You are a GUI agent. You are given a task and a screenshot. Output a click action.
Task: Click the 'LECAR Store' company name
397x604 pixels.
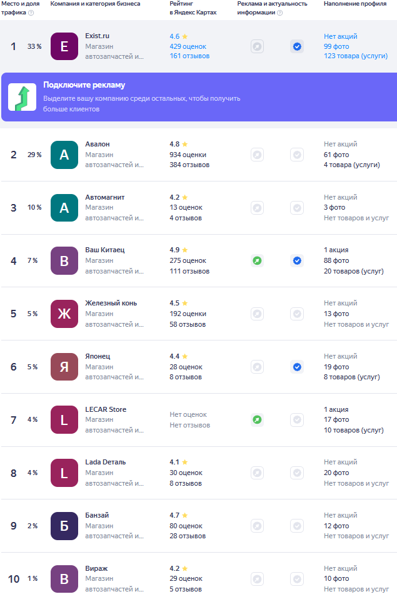[106, 409]
